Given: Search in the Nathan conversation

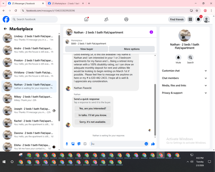Looking at the screenshot, I should 190,58.
